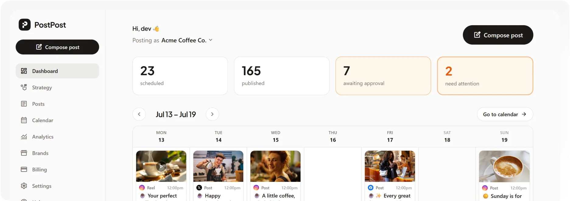Open Wednesday 15 woman post thumbnail
Image resolution: width=570 pixels, height=201 pixels.
[275, 166]
